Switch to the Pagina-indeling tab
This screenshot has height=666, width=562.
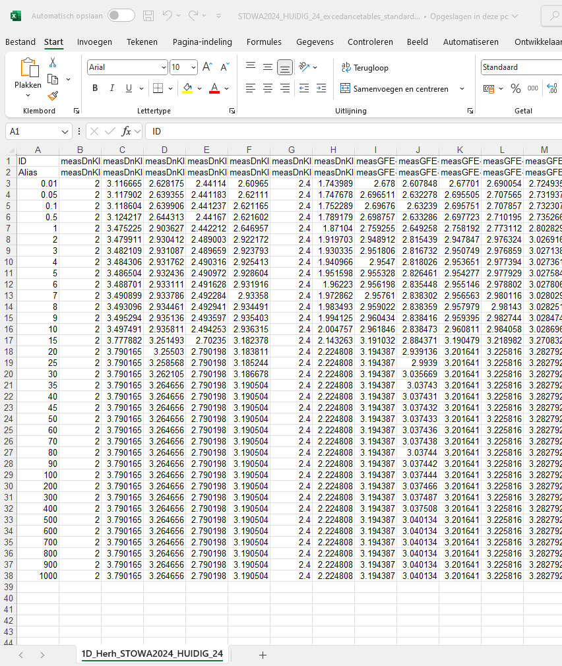(x=203, y=42)
